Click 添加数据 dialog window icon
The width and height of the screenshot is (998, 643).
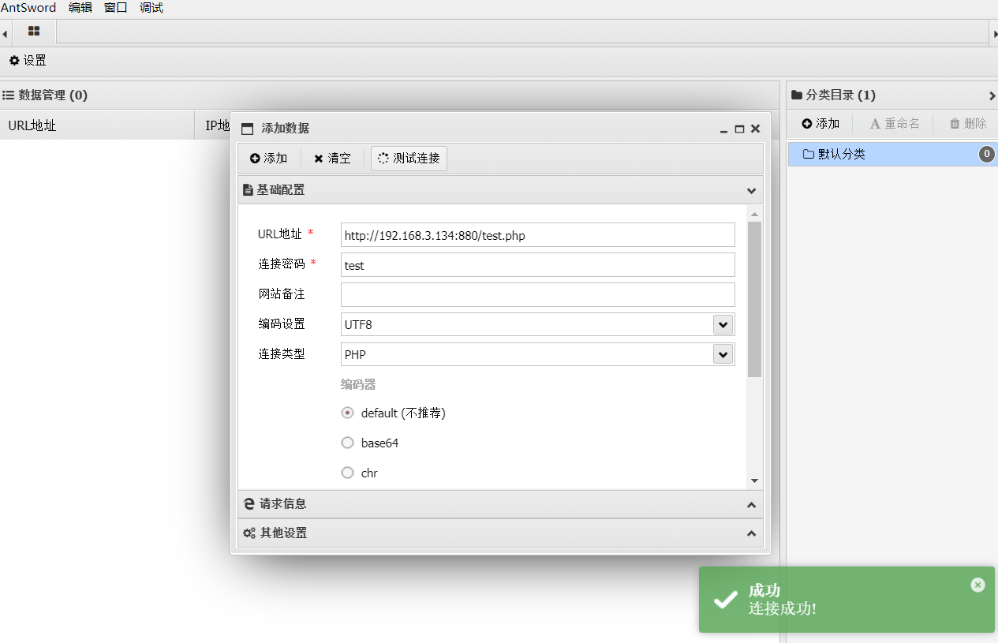pyautogui.click(x=247, y=129)
